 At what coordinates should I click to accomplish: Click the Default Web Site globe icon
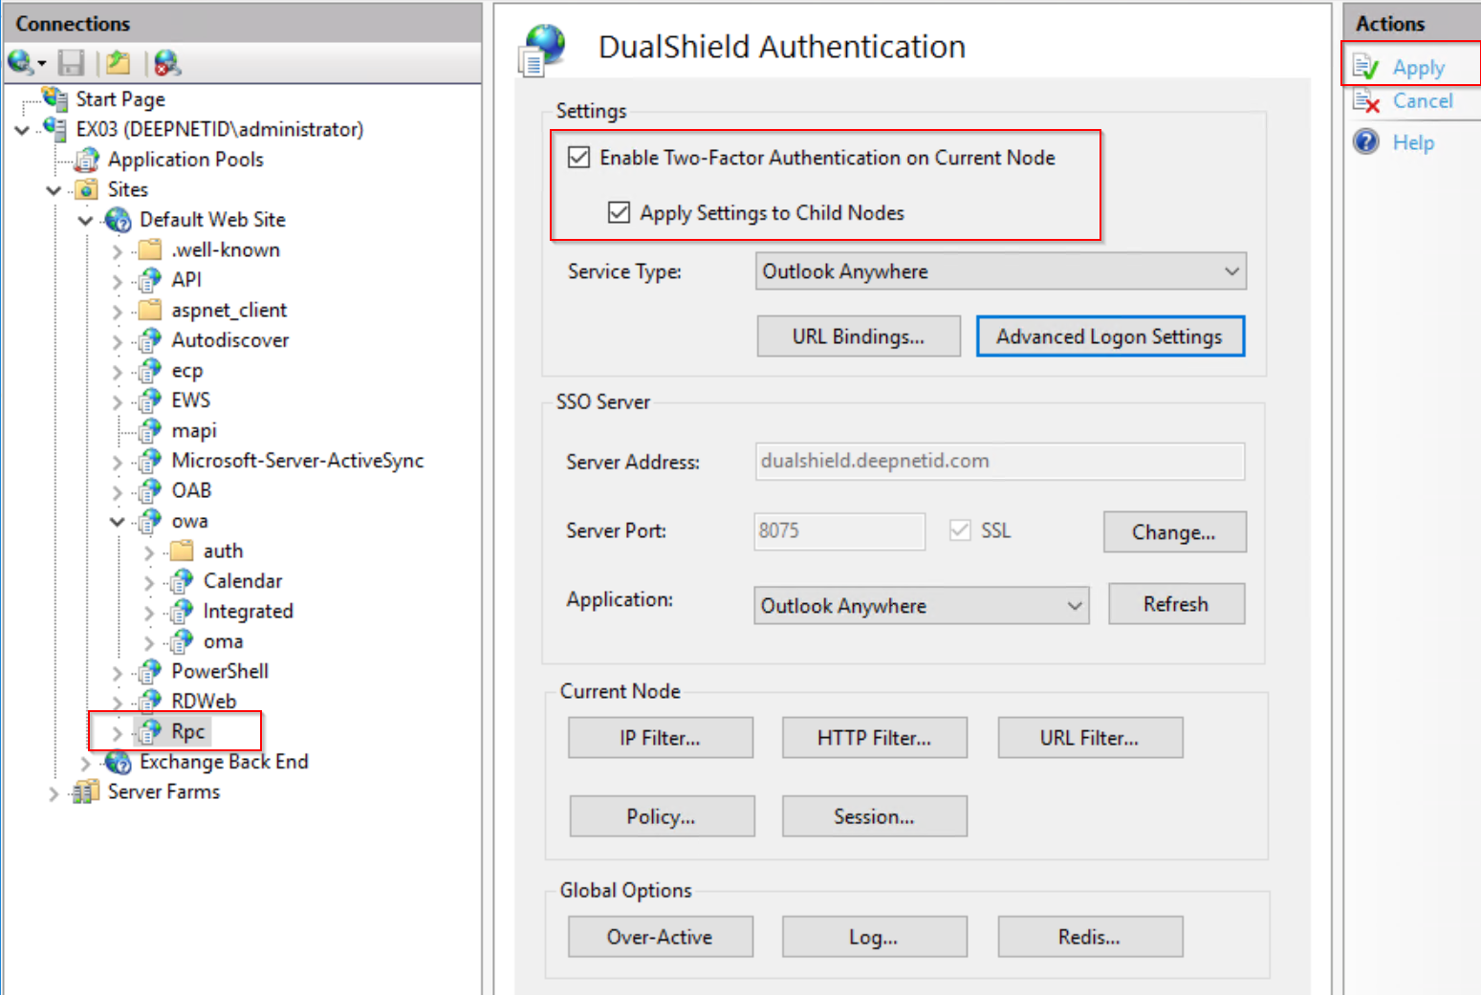[119, 220]
